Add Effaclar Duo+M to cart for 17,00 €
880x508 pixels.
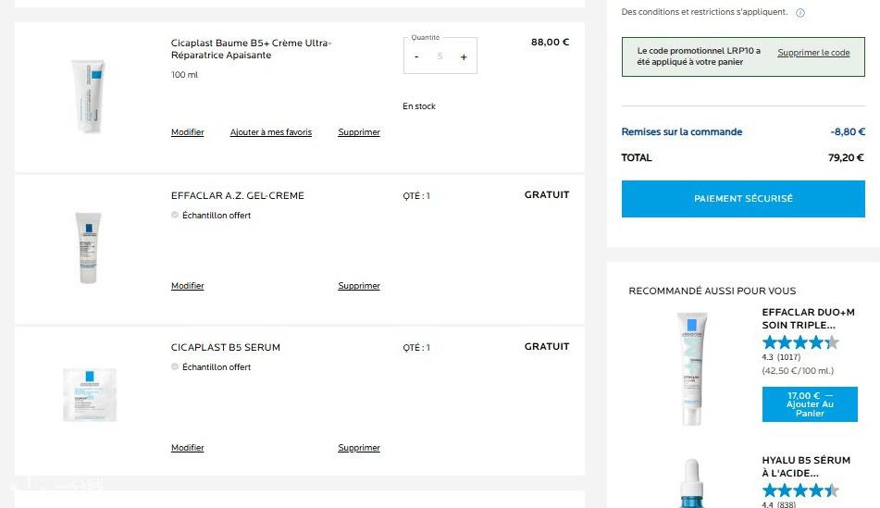810,404
